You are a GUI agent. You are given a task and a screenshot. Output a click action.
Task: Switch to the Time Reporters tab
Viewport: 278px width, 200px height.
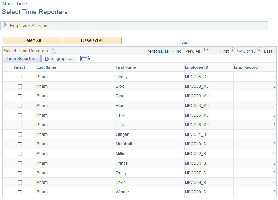(x=22, y=58)
